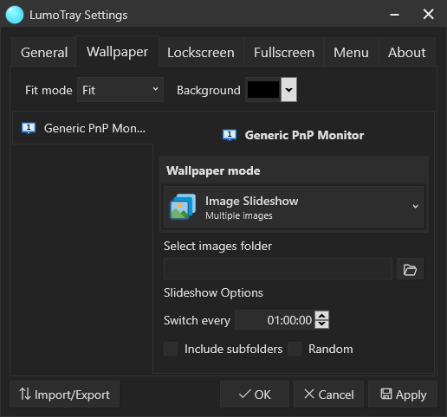This screenshot has width=447, height=417.
Task: Click the Image Slideshow pictures icon
Action: point(183,207)
